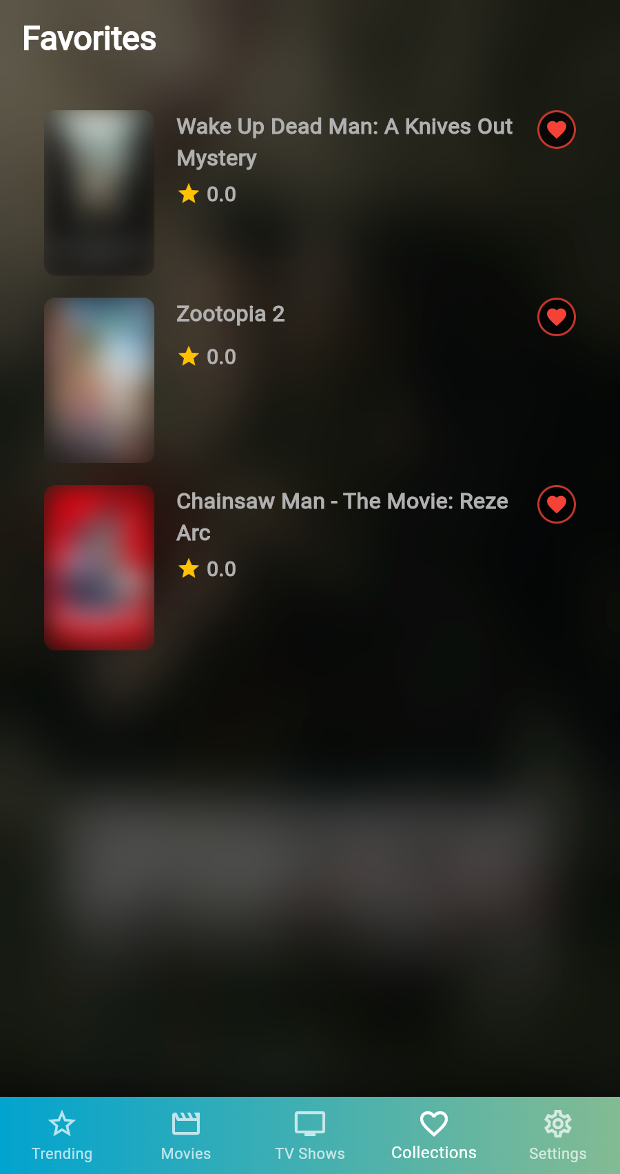Open the Settings gear icon
The width and height of the screenshot is (620, 1174).
tap(558, 1124)
